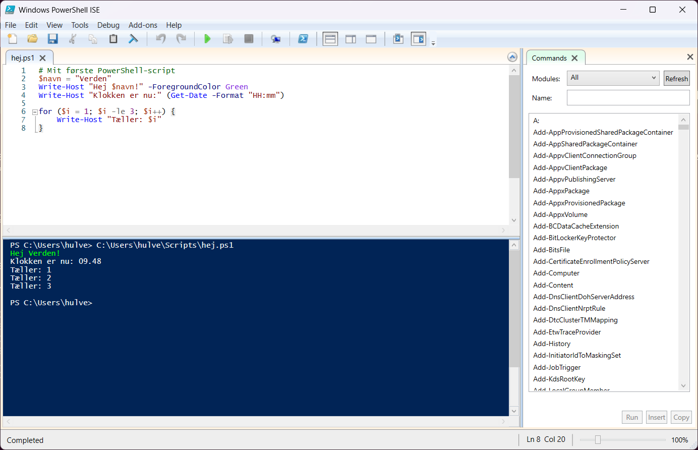The image size is (698, 450).
Task: Show script pane top layout
Action: (330, 39)
